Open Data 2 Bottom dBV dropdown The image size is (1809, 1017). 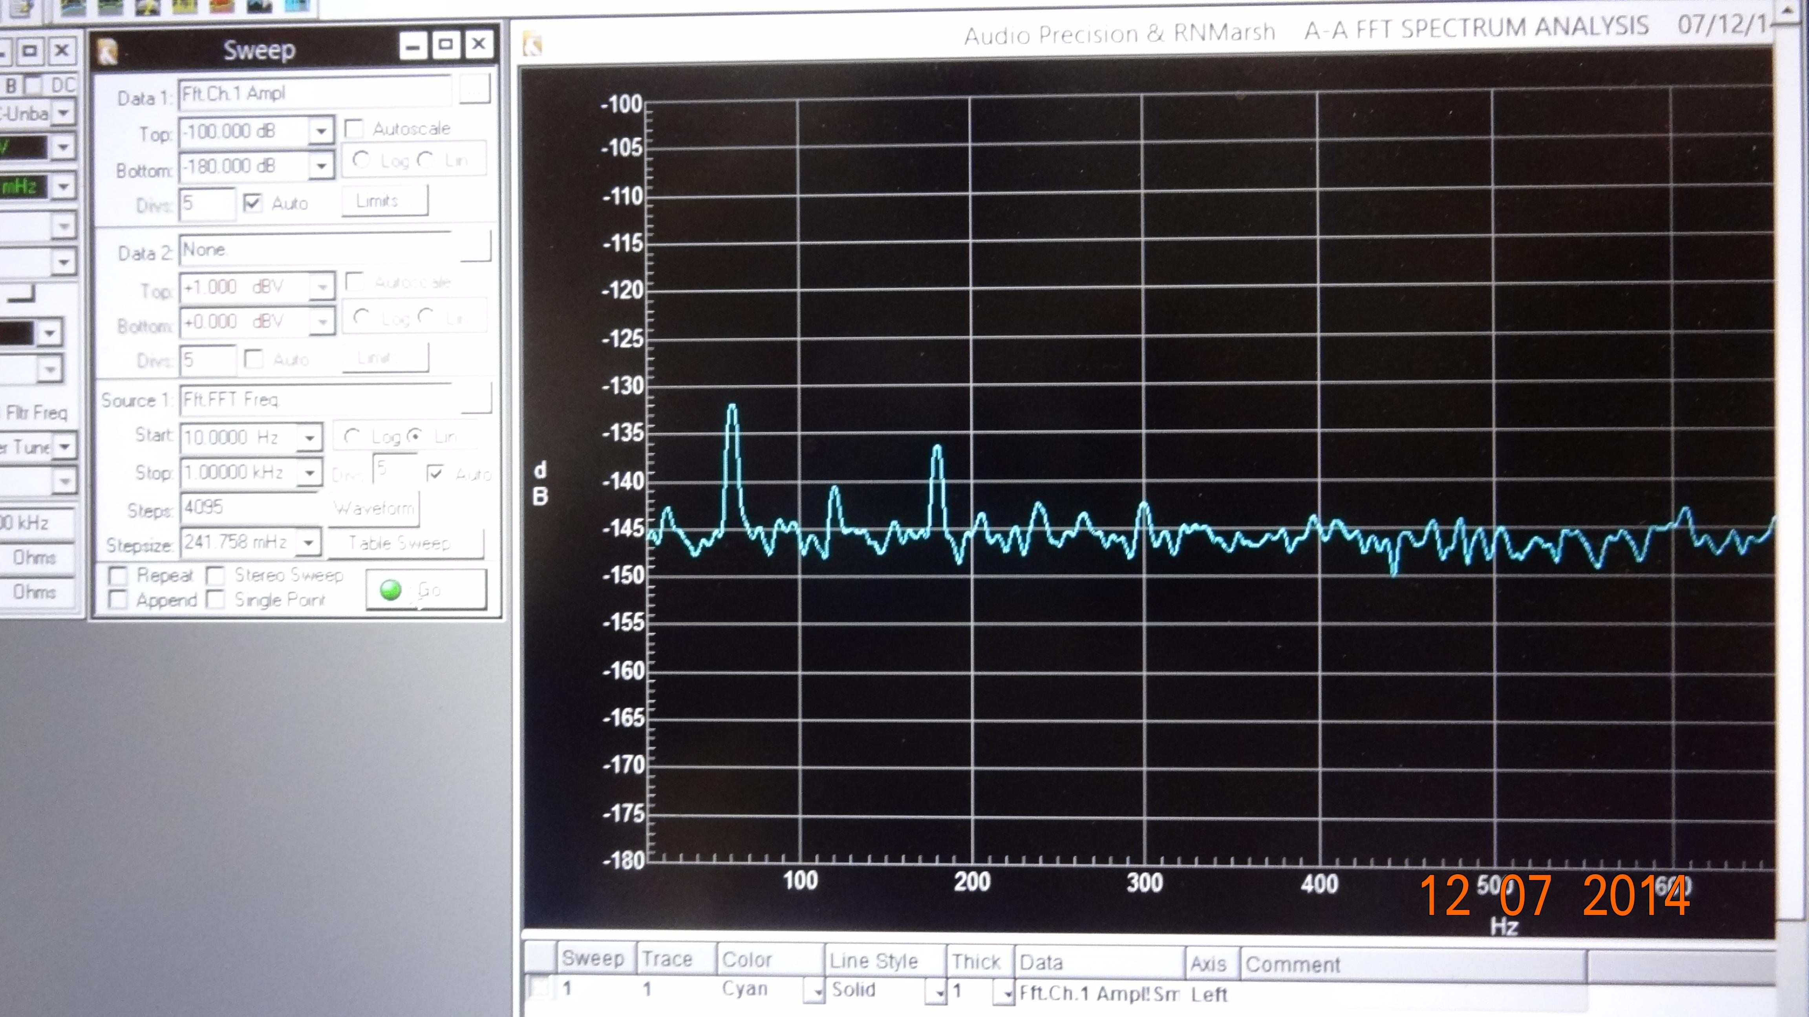[x=322, y=321]
